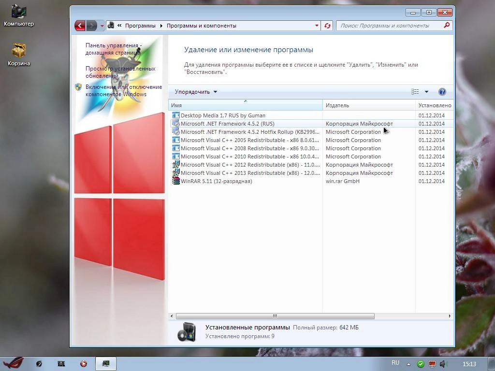Select the Программы breadcrumb segment

point(140,26)
